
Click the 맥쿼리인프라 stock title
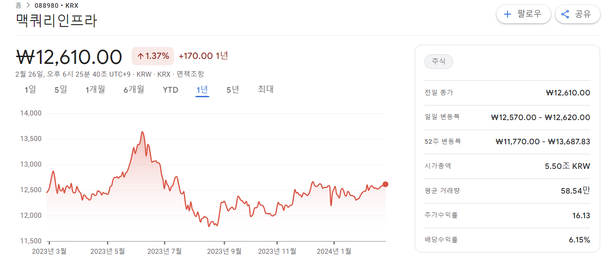pos(57,21)
